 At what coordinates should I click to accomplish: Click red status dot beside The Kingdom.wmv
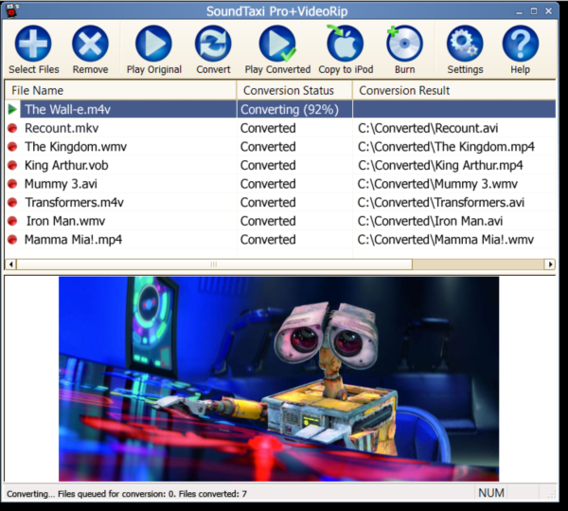pos(12,147)
